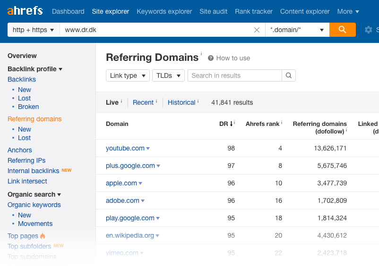Image resolution: width=379 pixels, height=266 pixels.
Task: Open the Referring IPs sidebar link
Action: pyautogui.click(x=26, y=160)
